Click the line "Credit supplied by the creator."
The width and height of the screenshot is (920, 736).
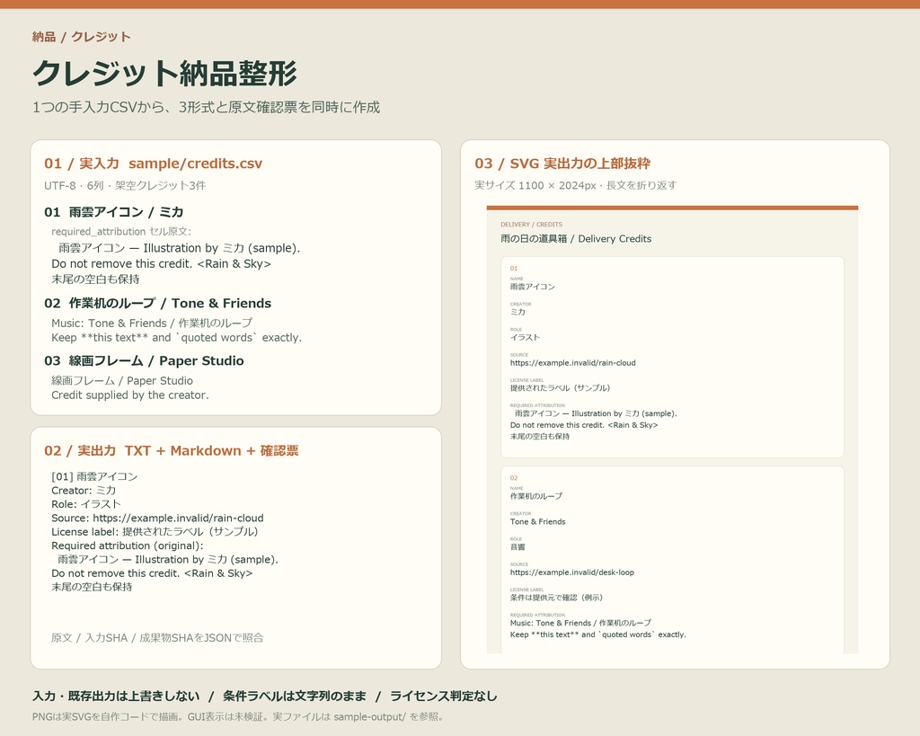coord(129,395)
